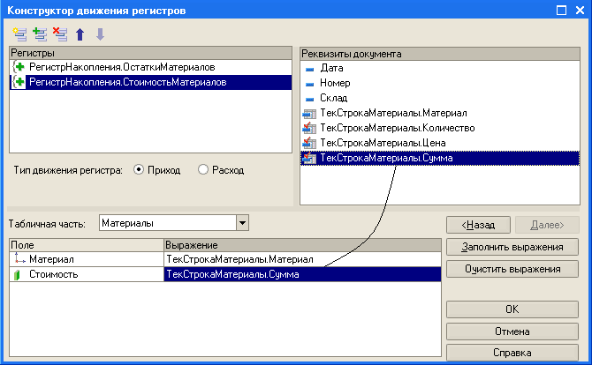
Task: Select ТекСтрокаМатериалы.Цена attribute
Action: pyautogui.click(x=440, y=143)
